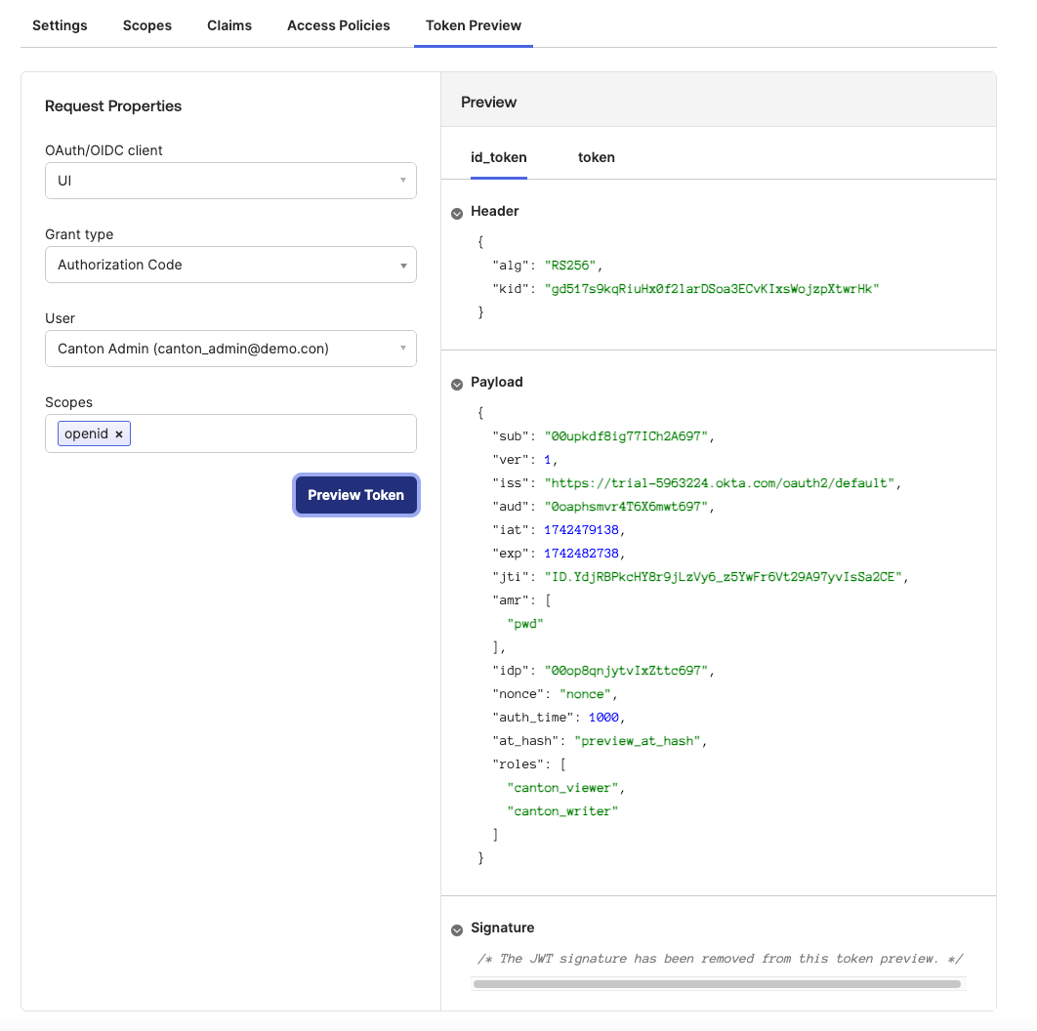The width and height of the screenshot is (1037, 1031).
Task: Select the Token Preview tab
Action: [474, 25]
